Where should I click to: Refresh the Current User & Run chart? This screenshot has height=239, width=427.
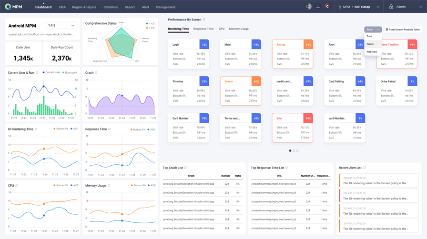[x=37, y=73]
